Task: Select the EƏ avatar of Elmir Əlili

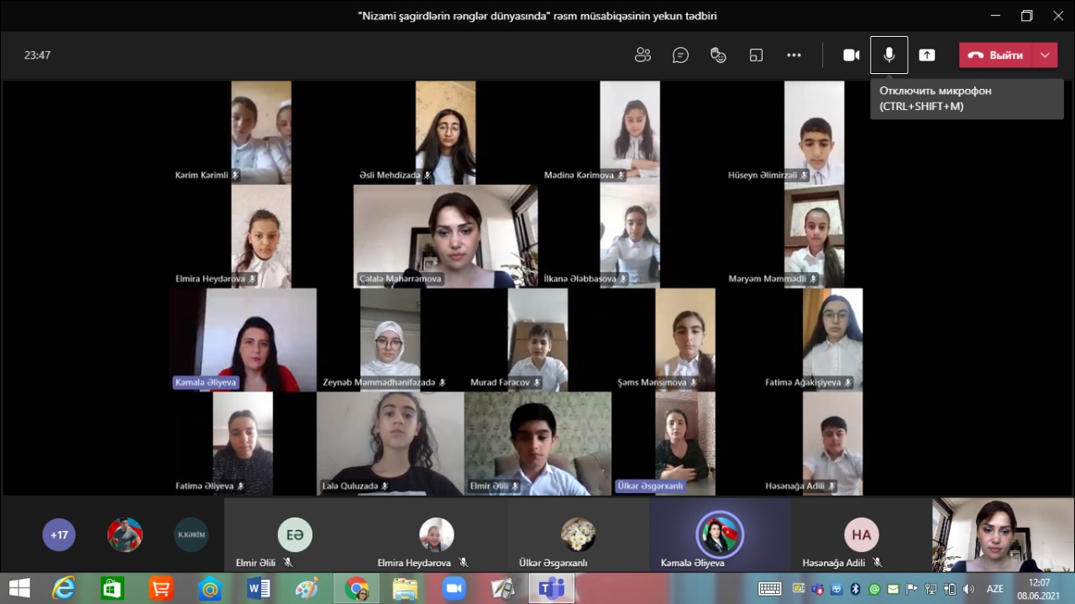Action: [295, 535]
